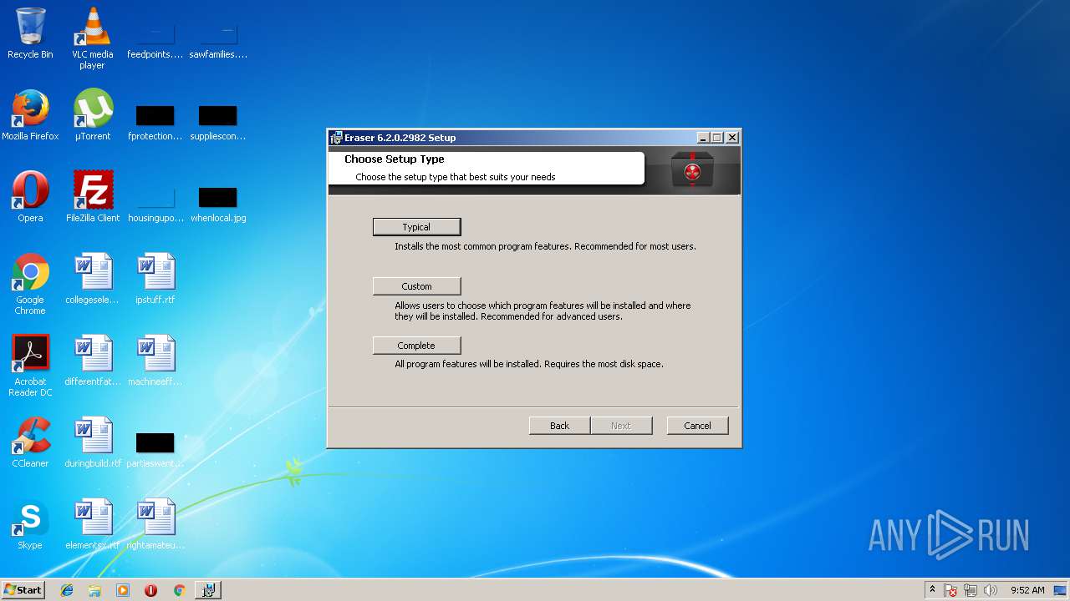Choose the Custom setup type

tap(416, 286)
